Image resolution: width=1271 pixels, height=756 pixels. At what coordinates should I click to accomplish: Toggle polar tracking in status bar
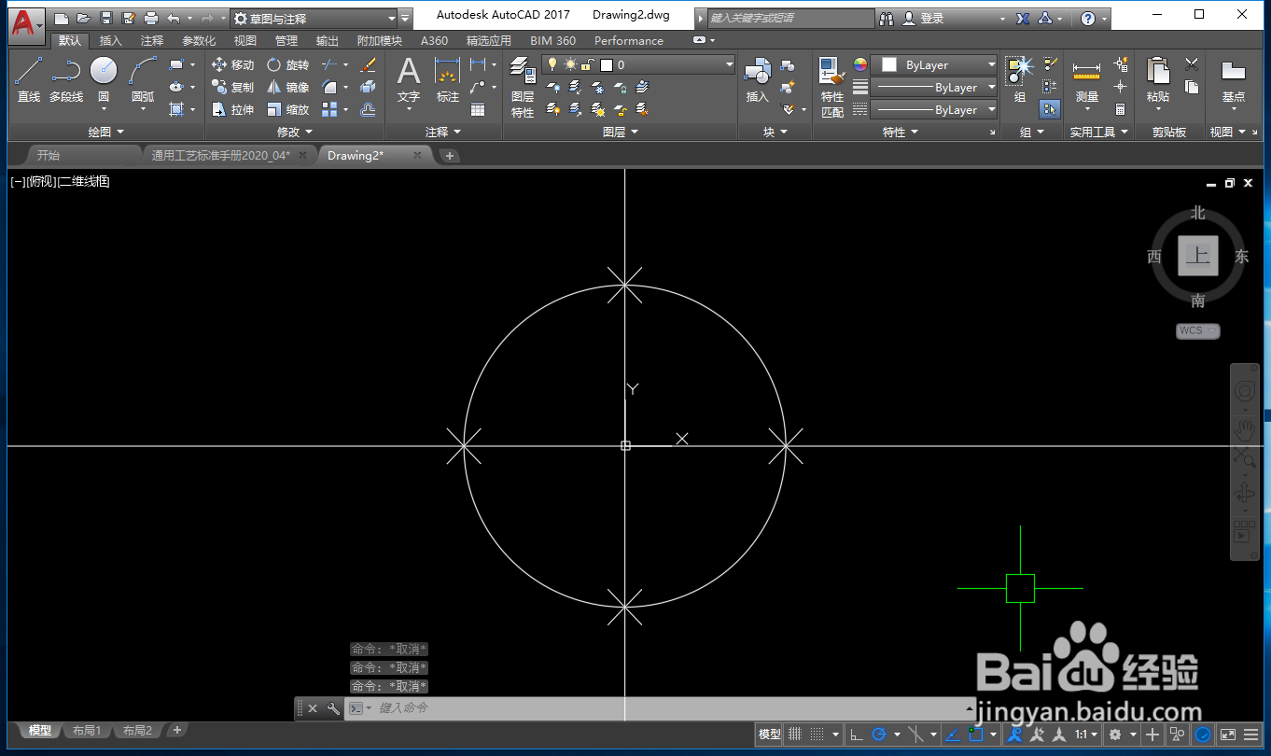click(878, 735)
